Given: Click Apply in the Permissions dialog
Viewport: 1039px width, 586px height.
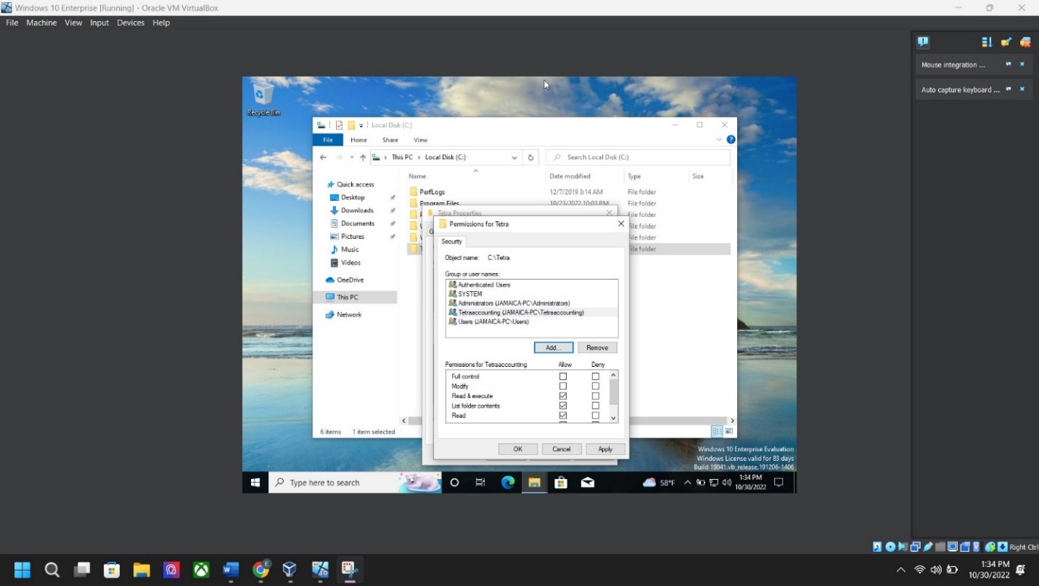Looking at the screenshot, I should coord(604,449).
